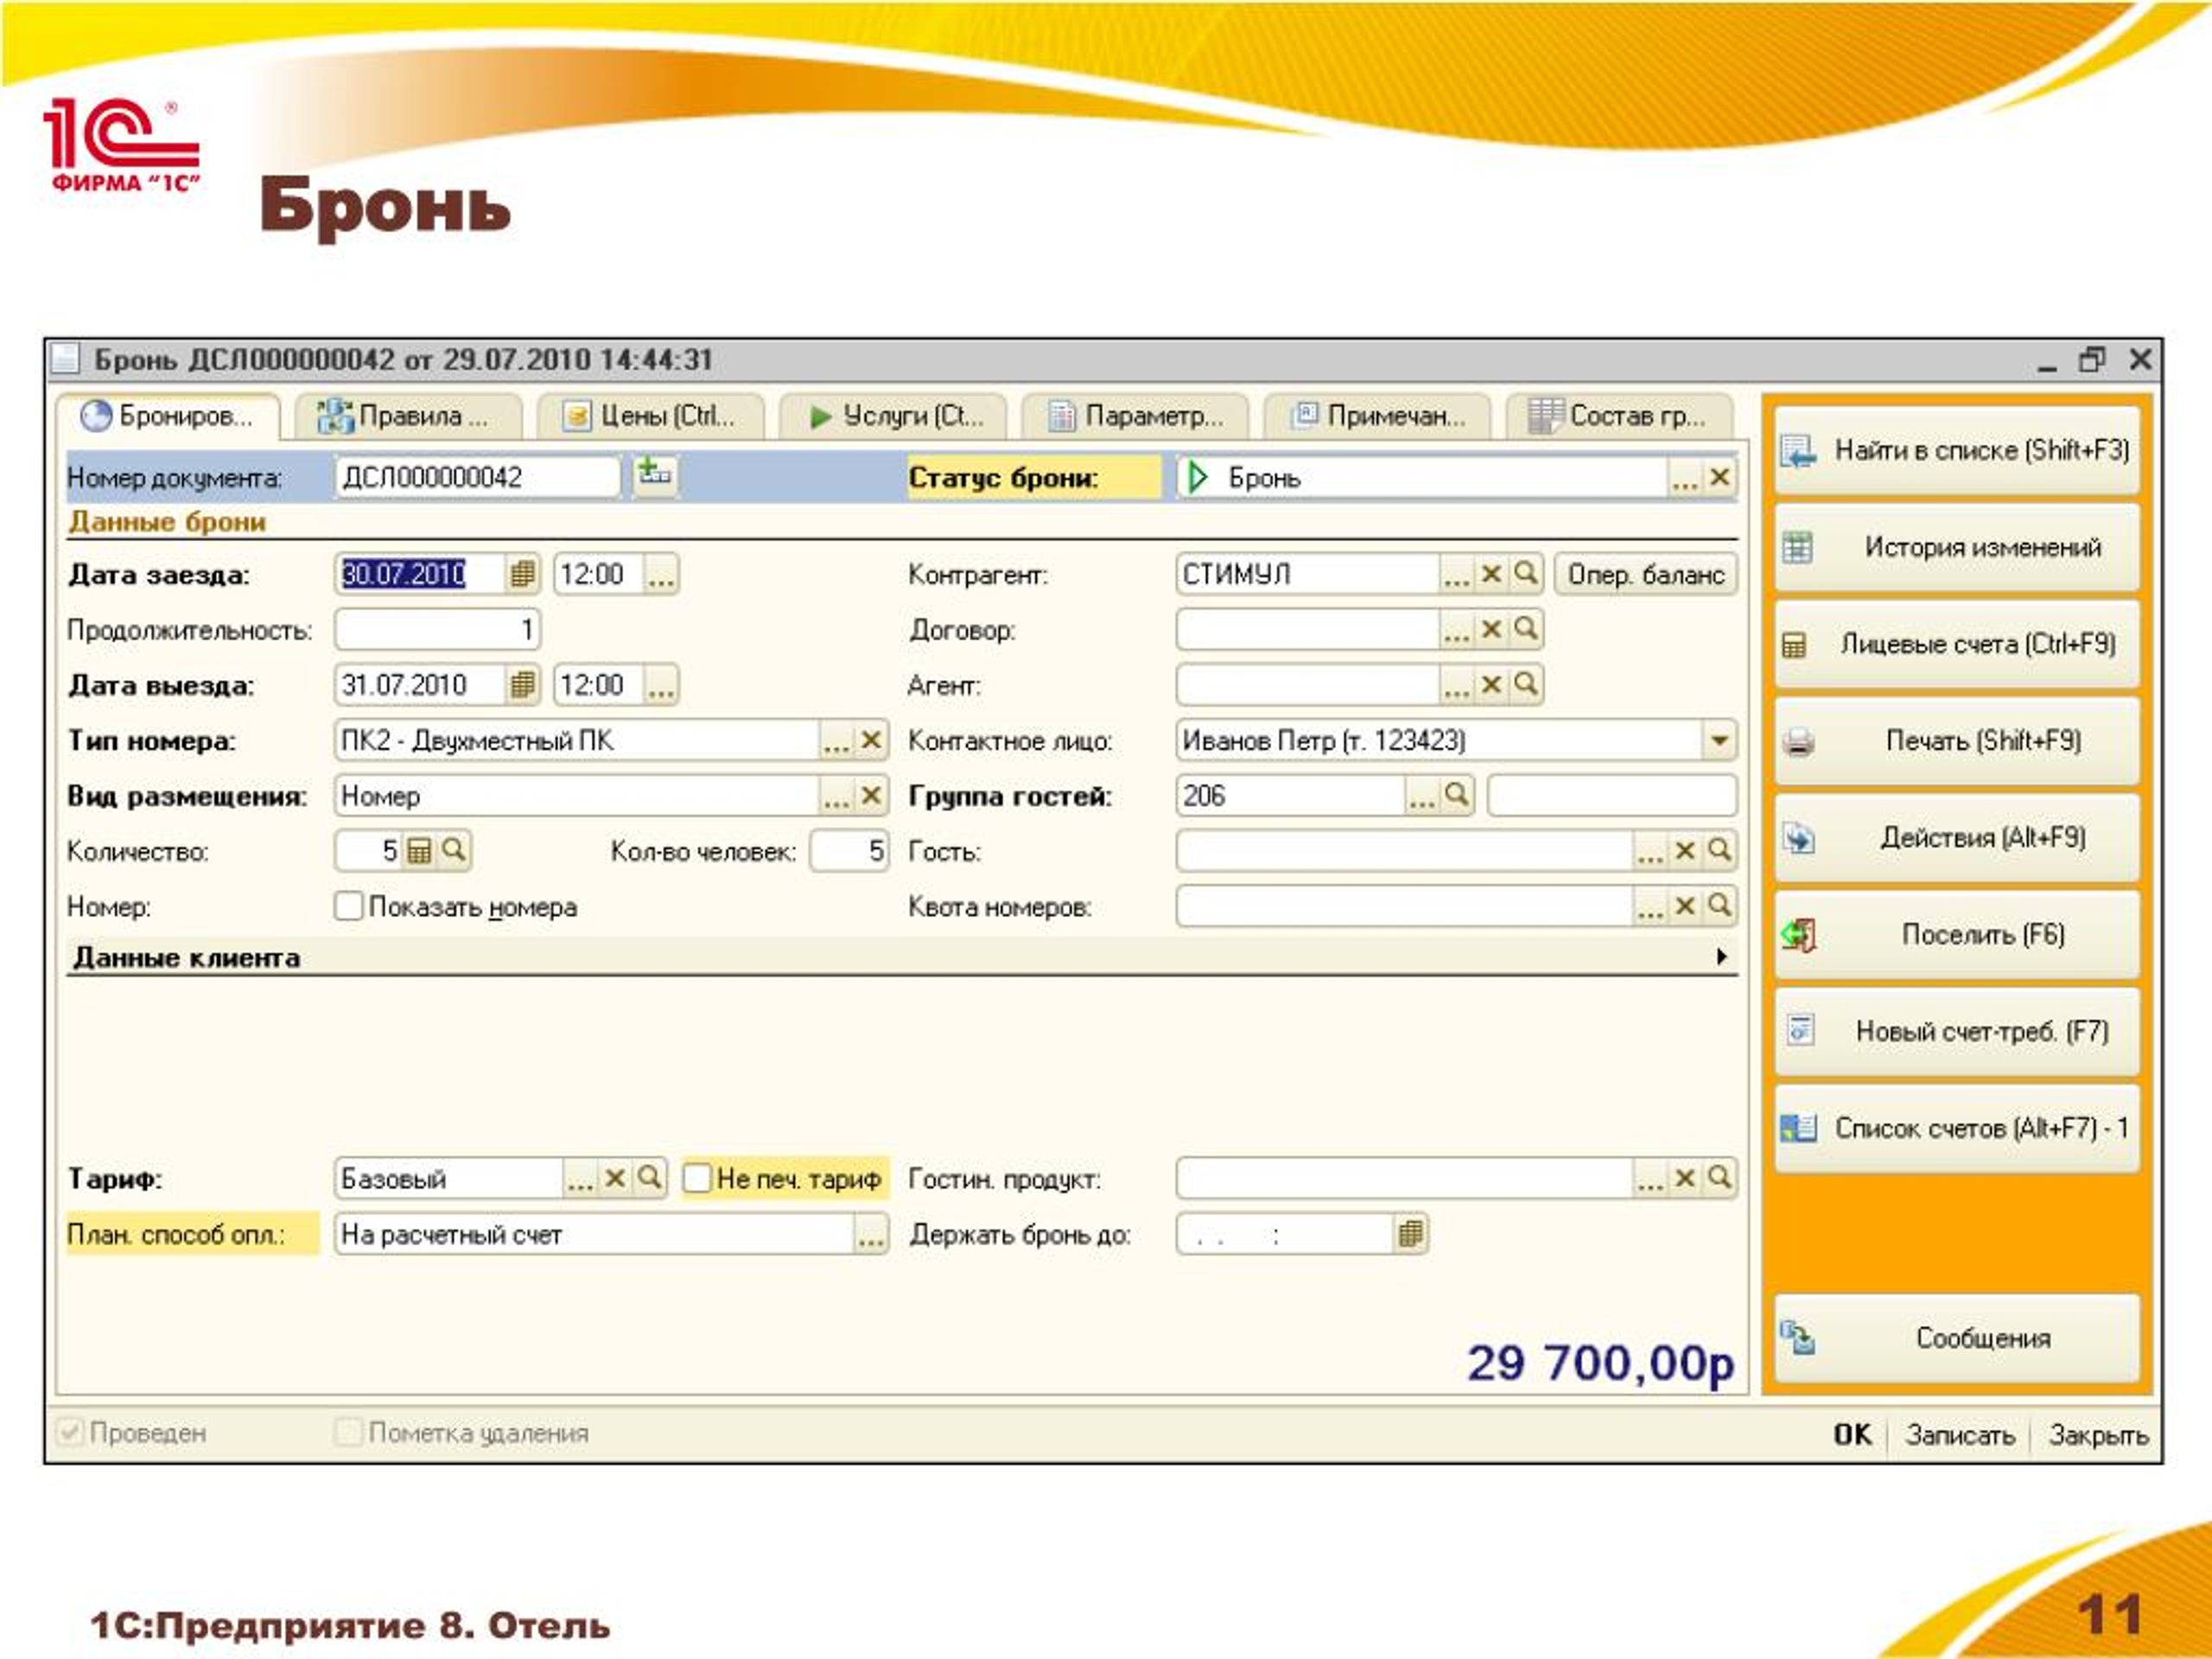Click the Кол-во человек input field
The image size is (2212, 1659).
(x=849, y=851)
